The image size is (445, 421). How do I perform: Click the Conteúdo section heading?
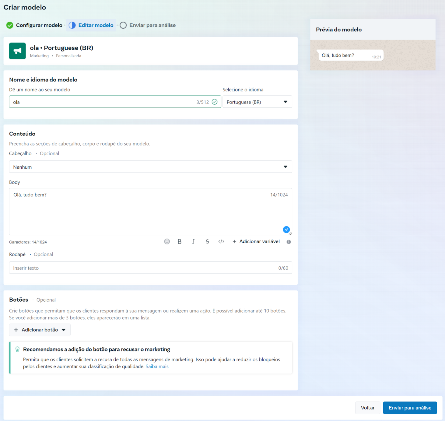[22, 134]
